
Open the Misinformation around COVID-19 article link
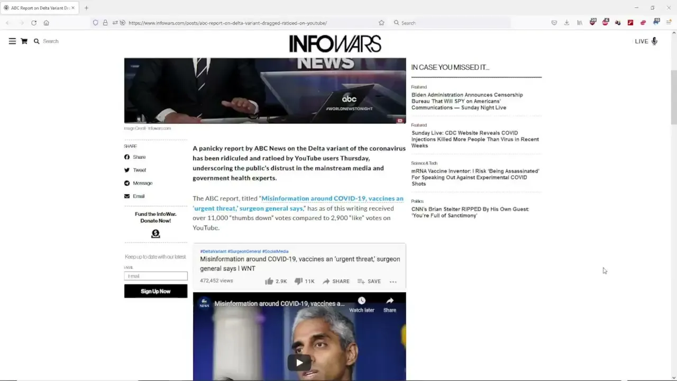[x=299, y=203]
